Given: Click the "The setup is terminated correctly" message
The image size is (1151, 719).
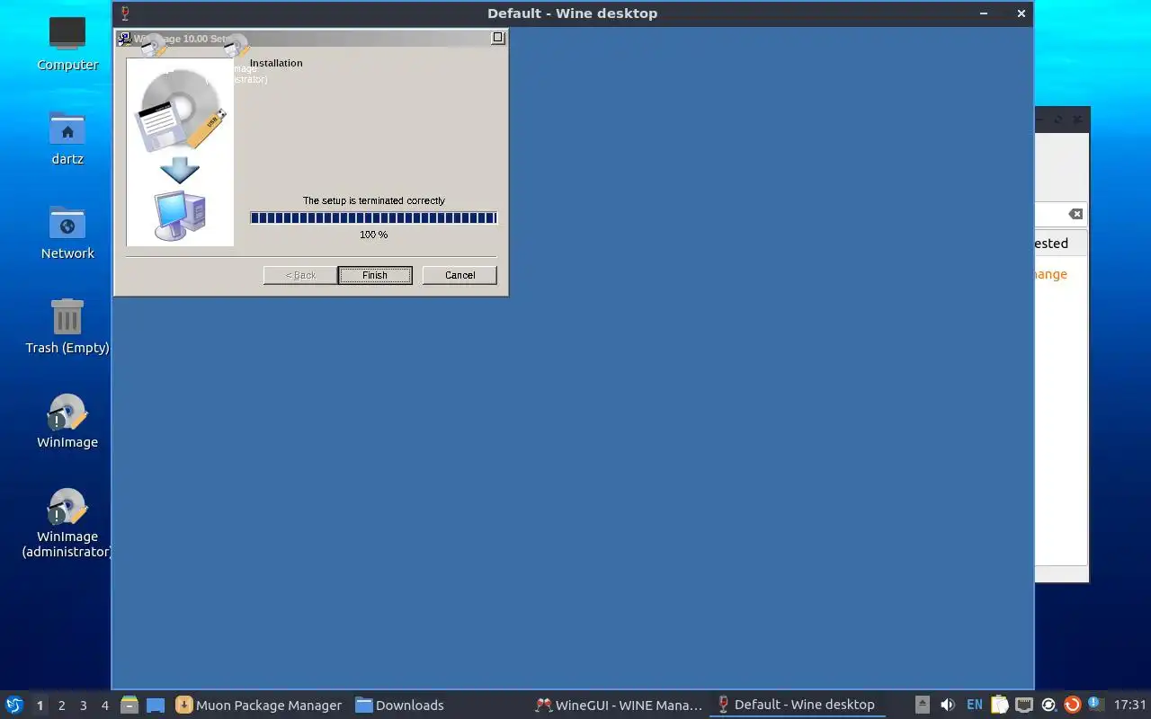Looking at the screenshot, I should pos(374,200).
